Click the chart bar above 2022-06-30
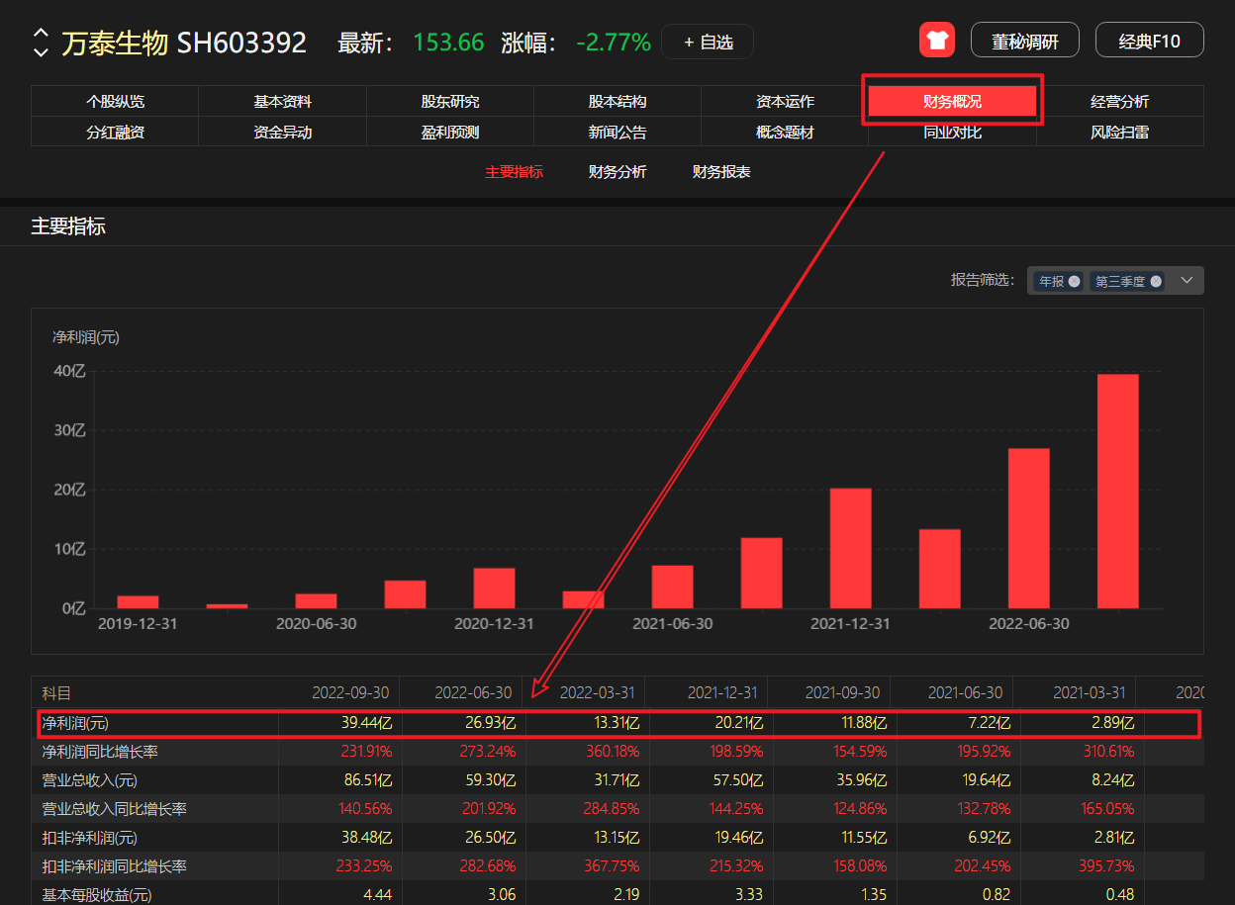The image size is (1235, 905). (1029, 528)
